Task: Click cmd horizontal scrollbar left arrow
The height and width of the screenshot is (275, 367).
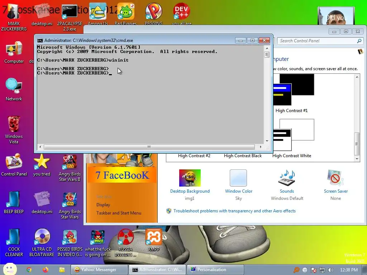Action: click(x=40, y=147)
